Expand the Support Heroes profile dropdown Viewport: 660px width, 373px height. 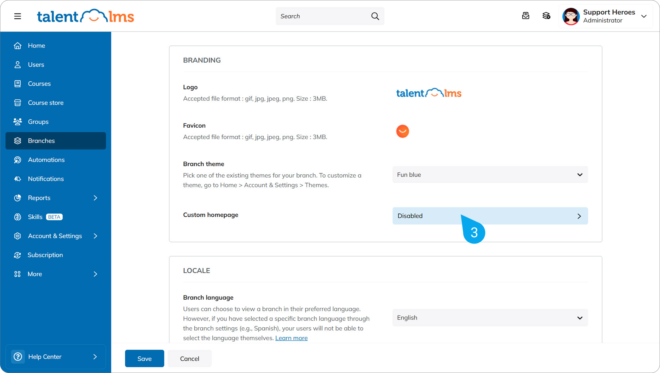pos(644,16)
